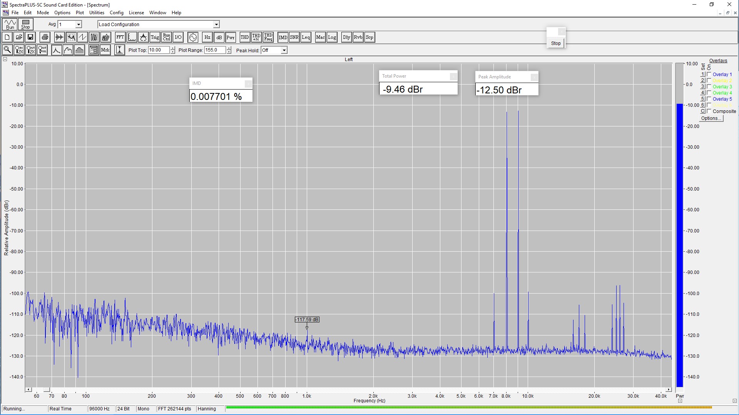Adjust Plot Range with the spinner
Image resolution: width=739 pixels, height=415 pixels.
[x=229, y=50]
